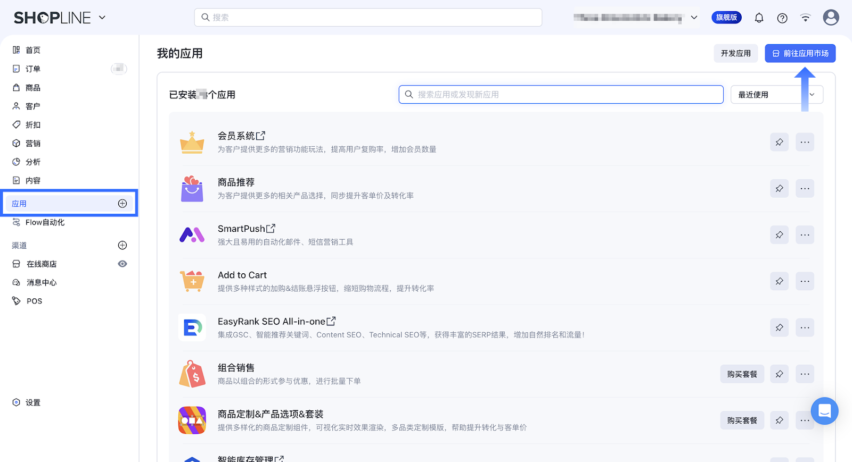This screenshot has height=462, width=852.
Task: Click the 组合销售 price tag icon
Action: tap(192, 374)
